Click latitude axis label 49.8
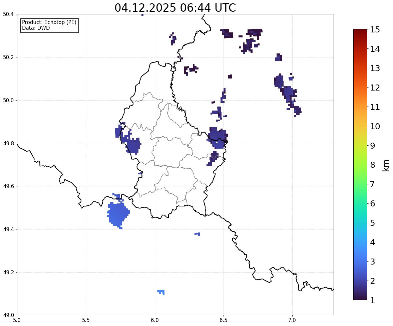Image resolution: width=393 pixels, height=326 pixels. [8, 143]
